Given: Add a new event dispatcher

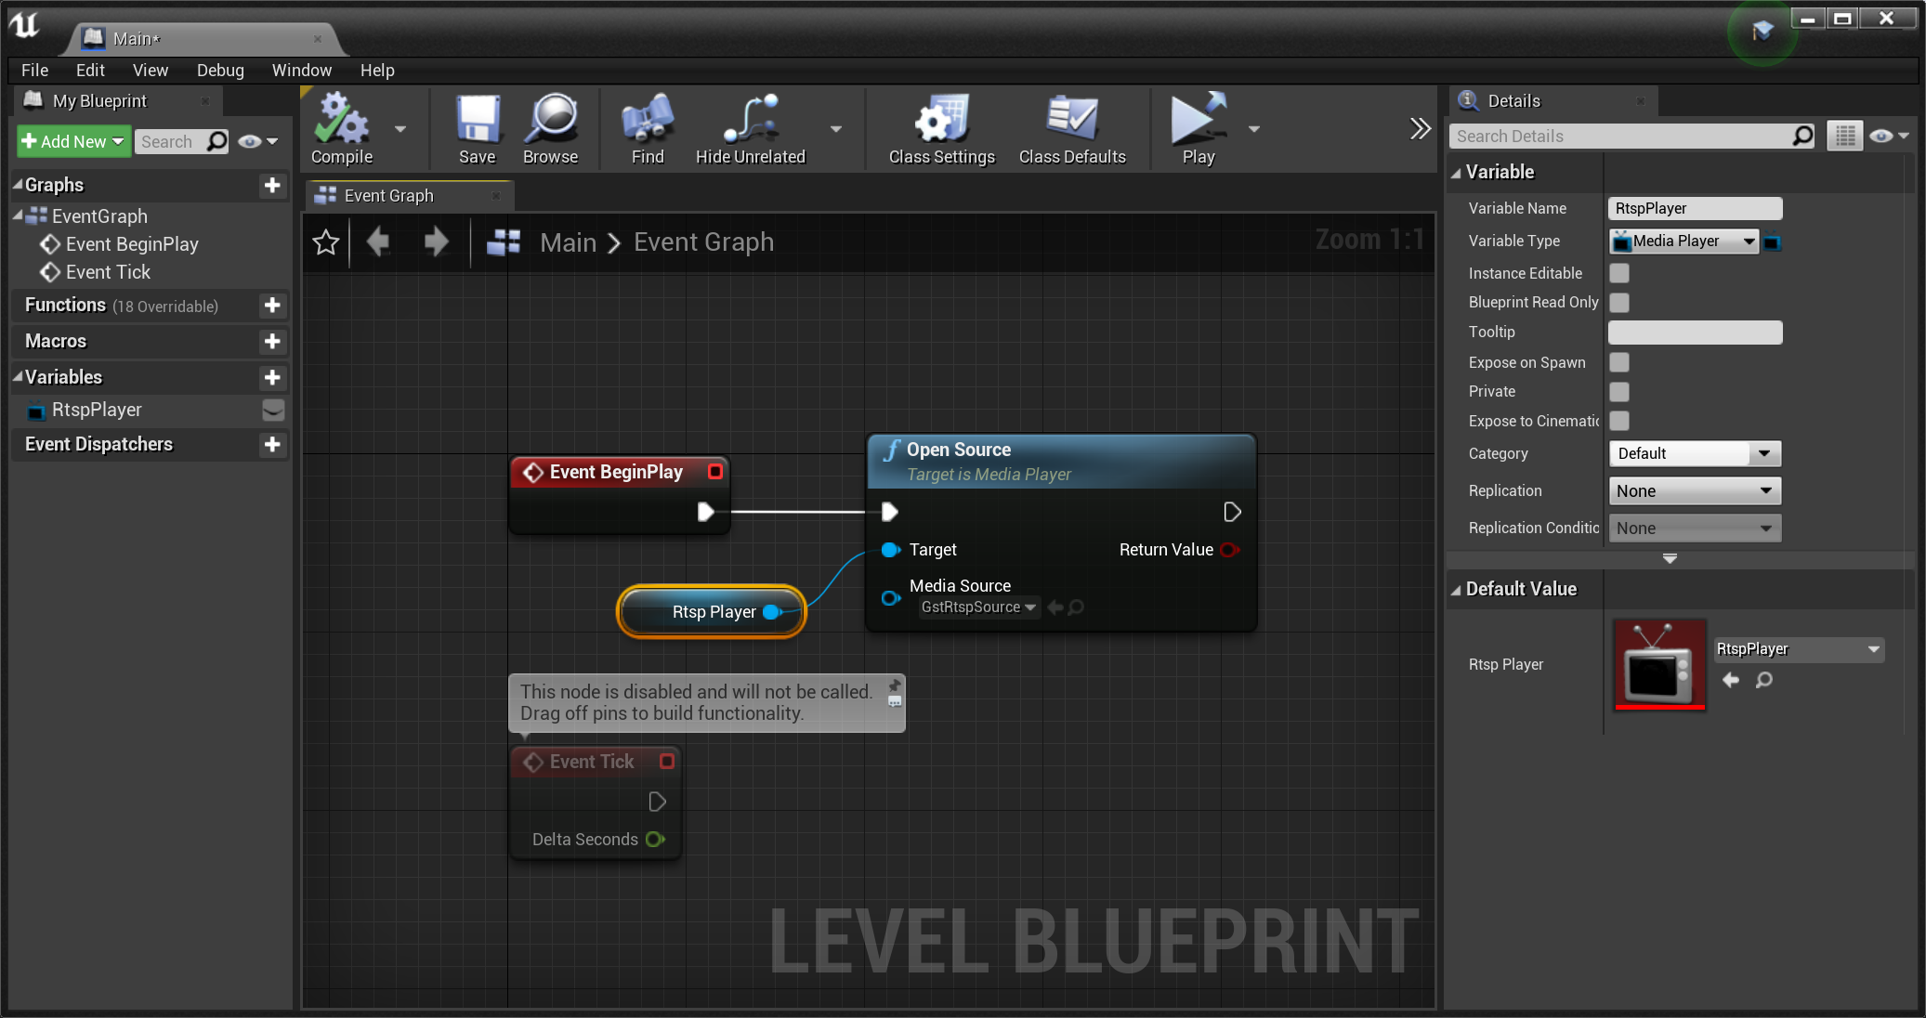Looking at the screenshot, I should [272, 444].
